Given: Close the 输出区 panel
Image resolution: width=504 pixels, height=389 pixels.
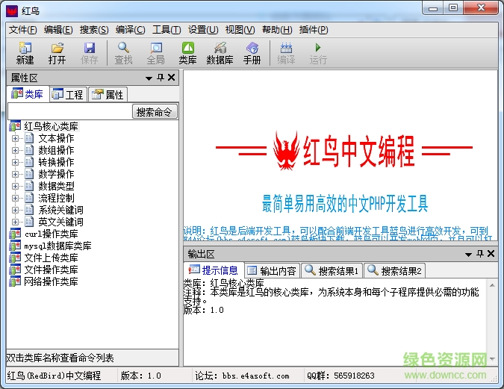Looking at the screenshot, I should coord(491,254).
